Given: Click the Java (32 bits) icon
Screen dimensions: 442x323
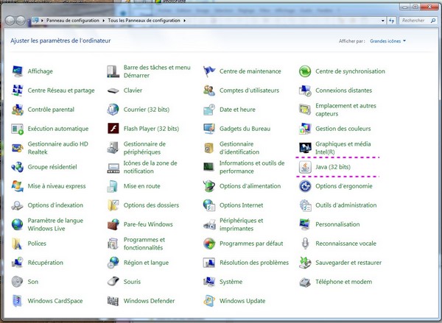Looking at the screenshot, I should [x=305, y=167].
